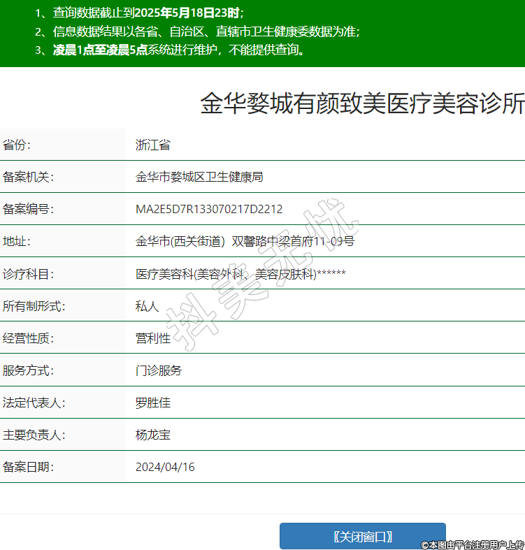Select the ownership value 私人
The height and width of the screenshot is (550, 525).
148,306
